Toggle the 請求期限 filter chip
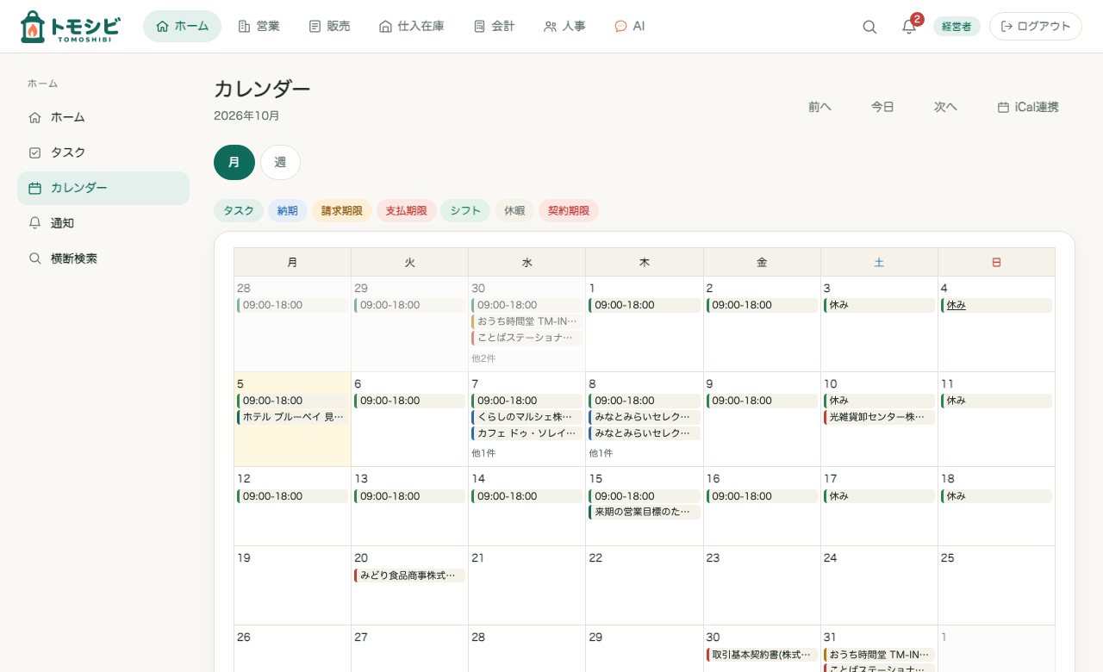The image size is (1103, 672). tap(342, 210)
